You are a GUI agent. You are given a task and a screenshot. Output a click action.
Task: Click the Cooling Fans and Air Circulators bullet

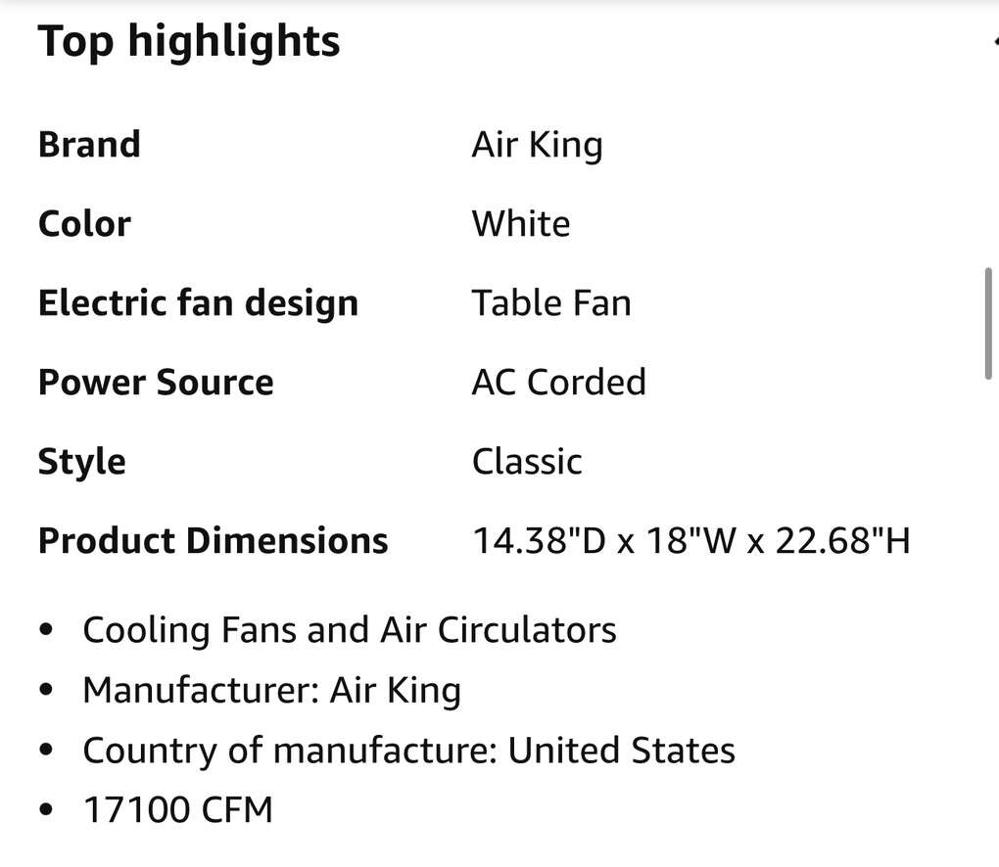click(350, 630)
